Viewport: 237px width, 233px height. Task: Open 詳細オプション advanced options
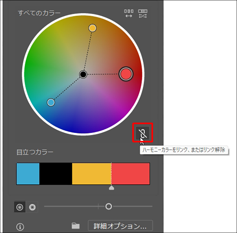click(x=120, y=226)
